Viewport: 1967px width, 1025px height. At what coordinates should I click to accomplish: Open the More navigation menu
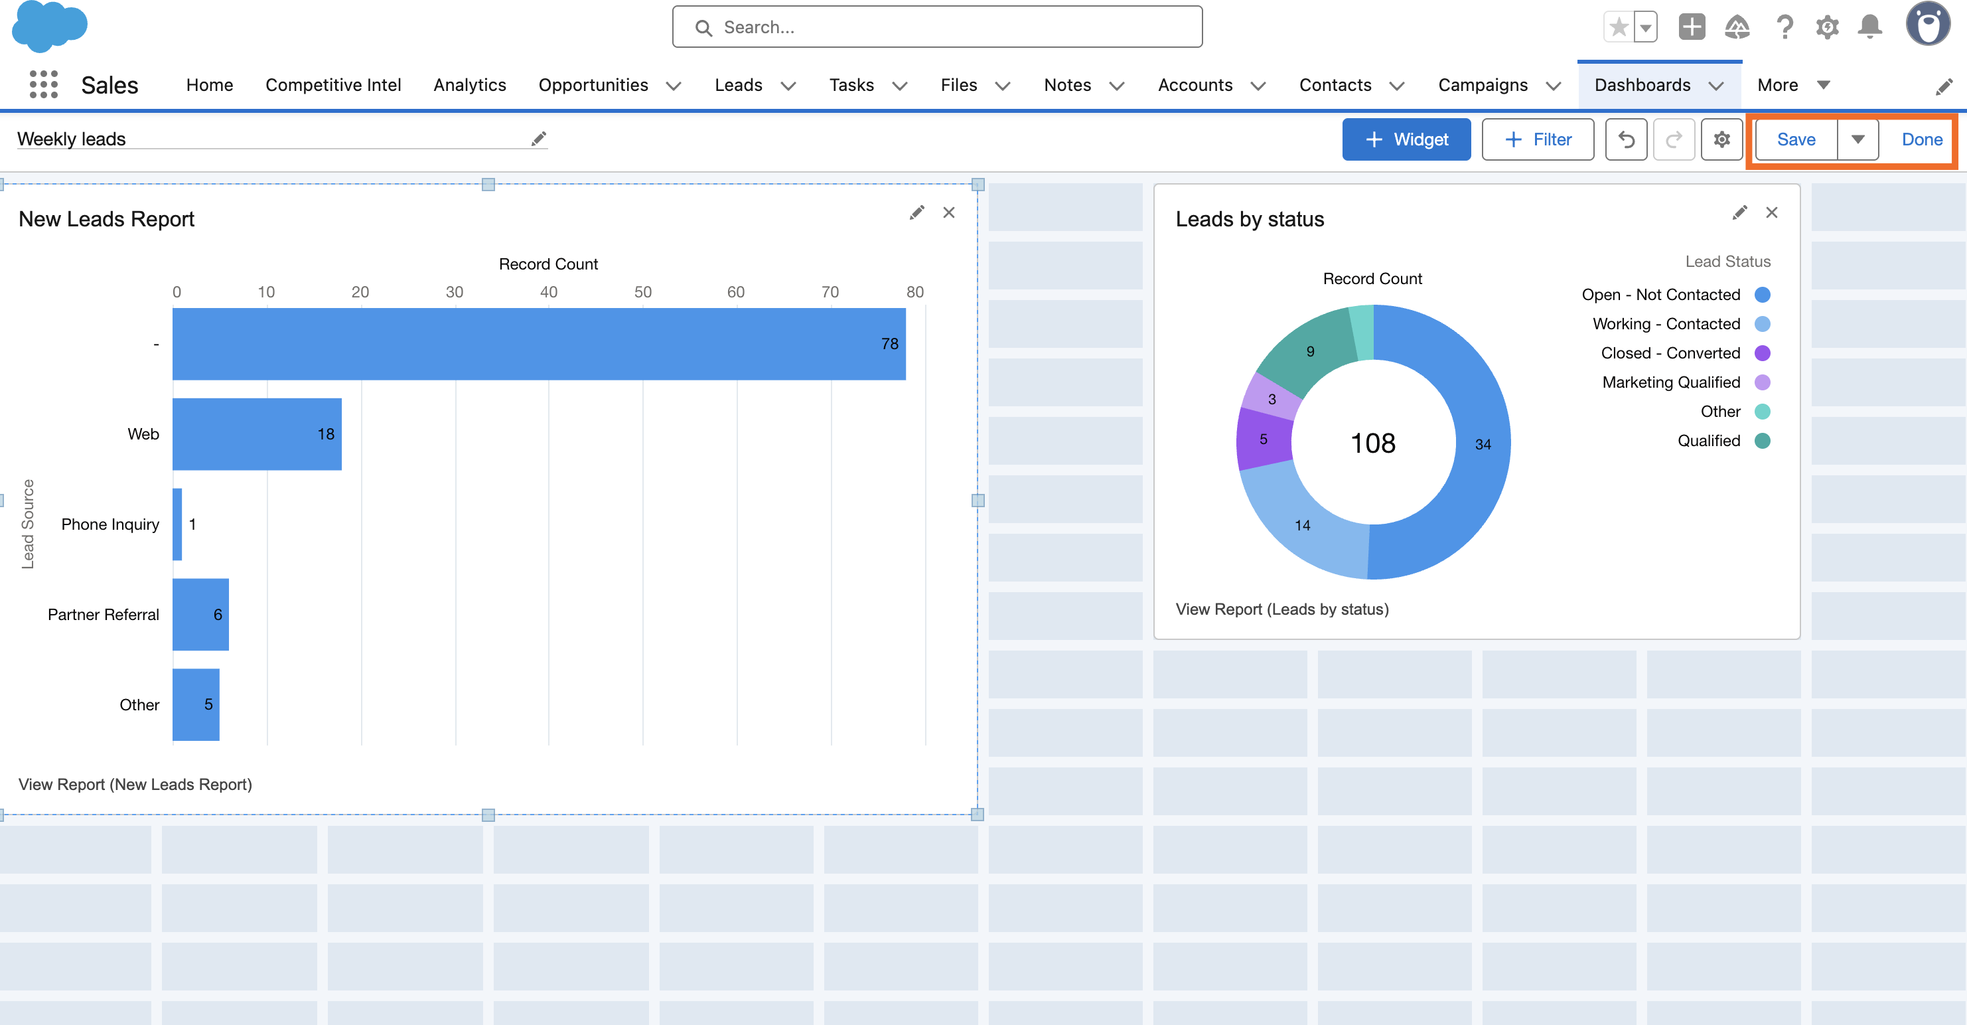point(1792,85)
